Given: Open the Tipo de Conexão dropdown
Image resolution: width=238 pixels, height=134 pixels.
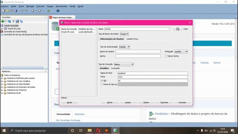Looking at the screenshot, I should pyautogui.click(x=124, y=64).
